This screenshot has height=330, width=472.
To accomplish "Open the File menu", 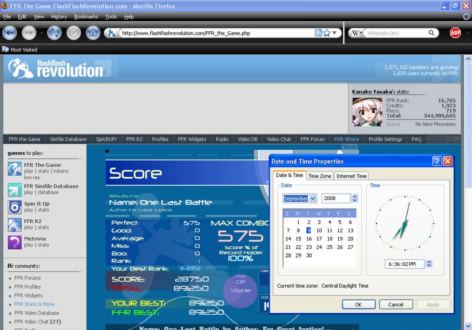I will coord(7,16).
